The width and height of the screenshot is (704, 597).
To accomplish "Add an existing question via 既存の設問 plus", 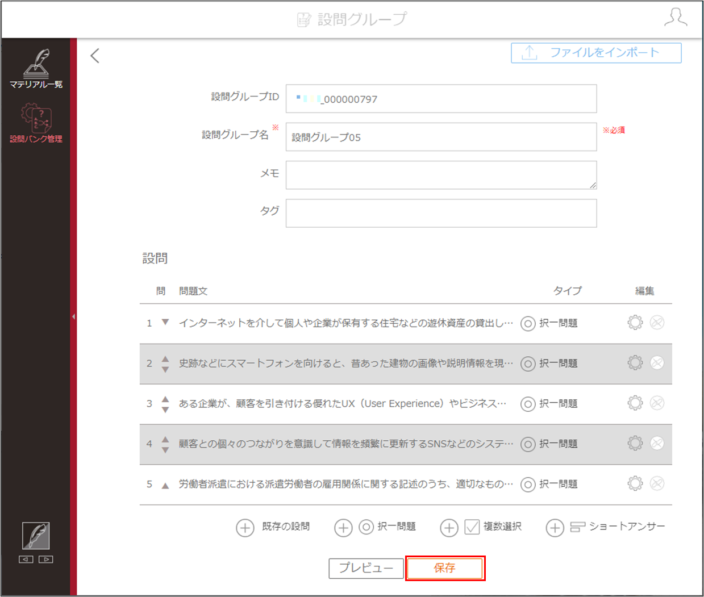I will click(x=245, y=528).
